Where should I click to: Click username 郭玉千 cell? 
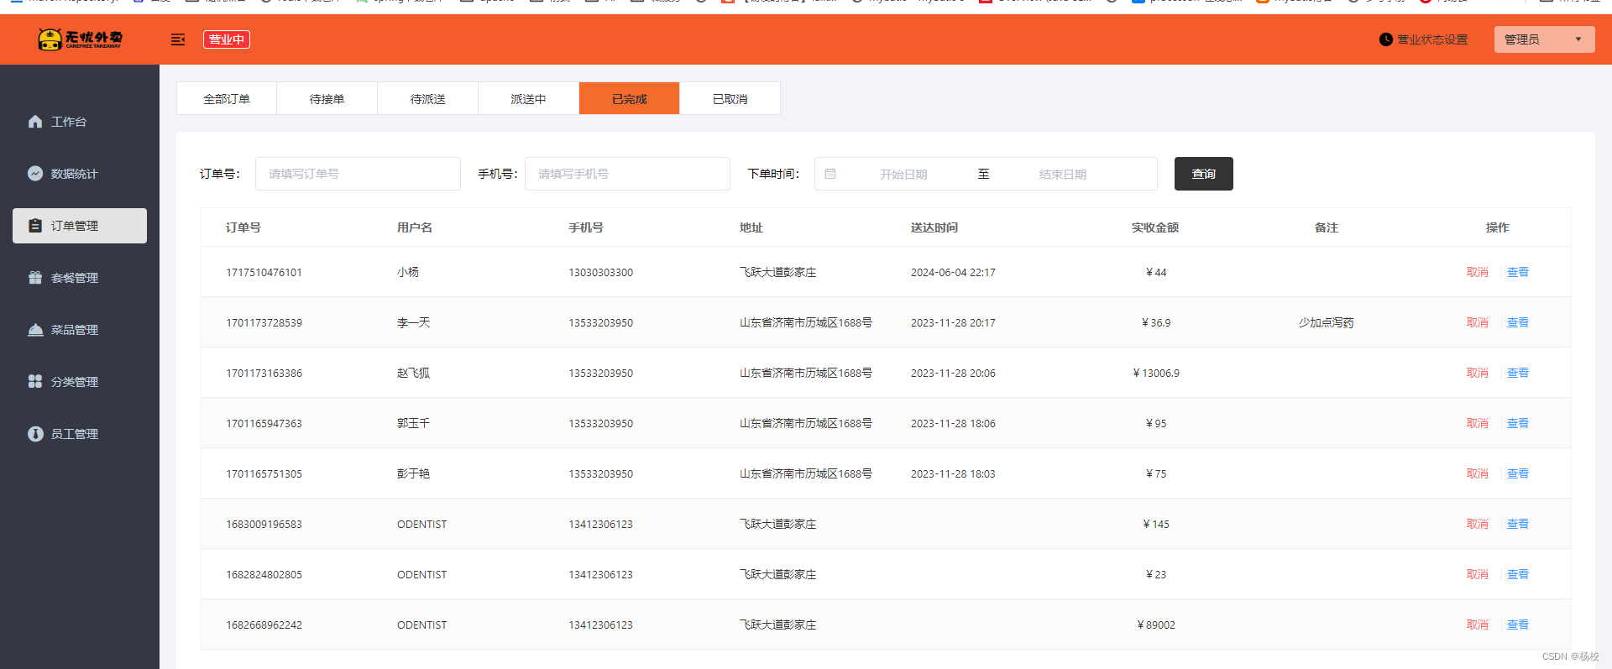tap(414, 423)
